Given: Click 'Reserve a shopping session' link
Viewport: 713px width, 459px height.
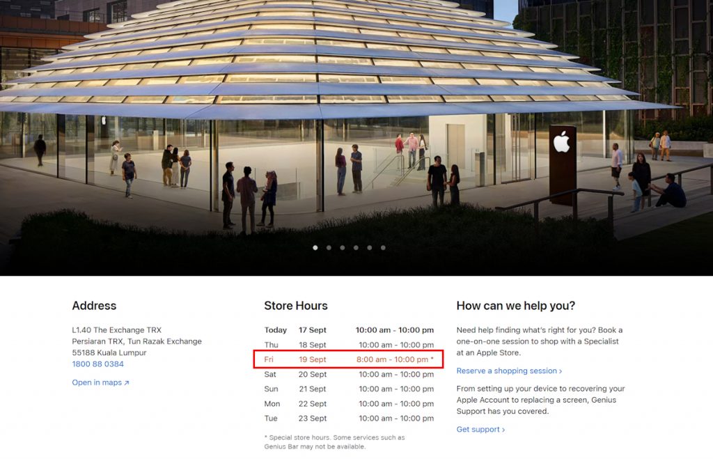Looking at the screenshot, I should pyautogui.click(x=509, y=371).
